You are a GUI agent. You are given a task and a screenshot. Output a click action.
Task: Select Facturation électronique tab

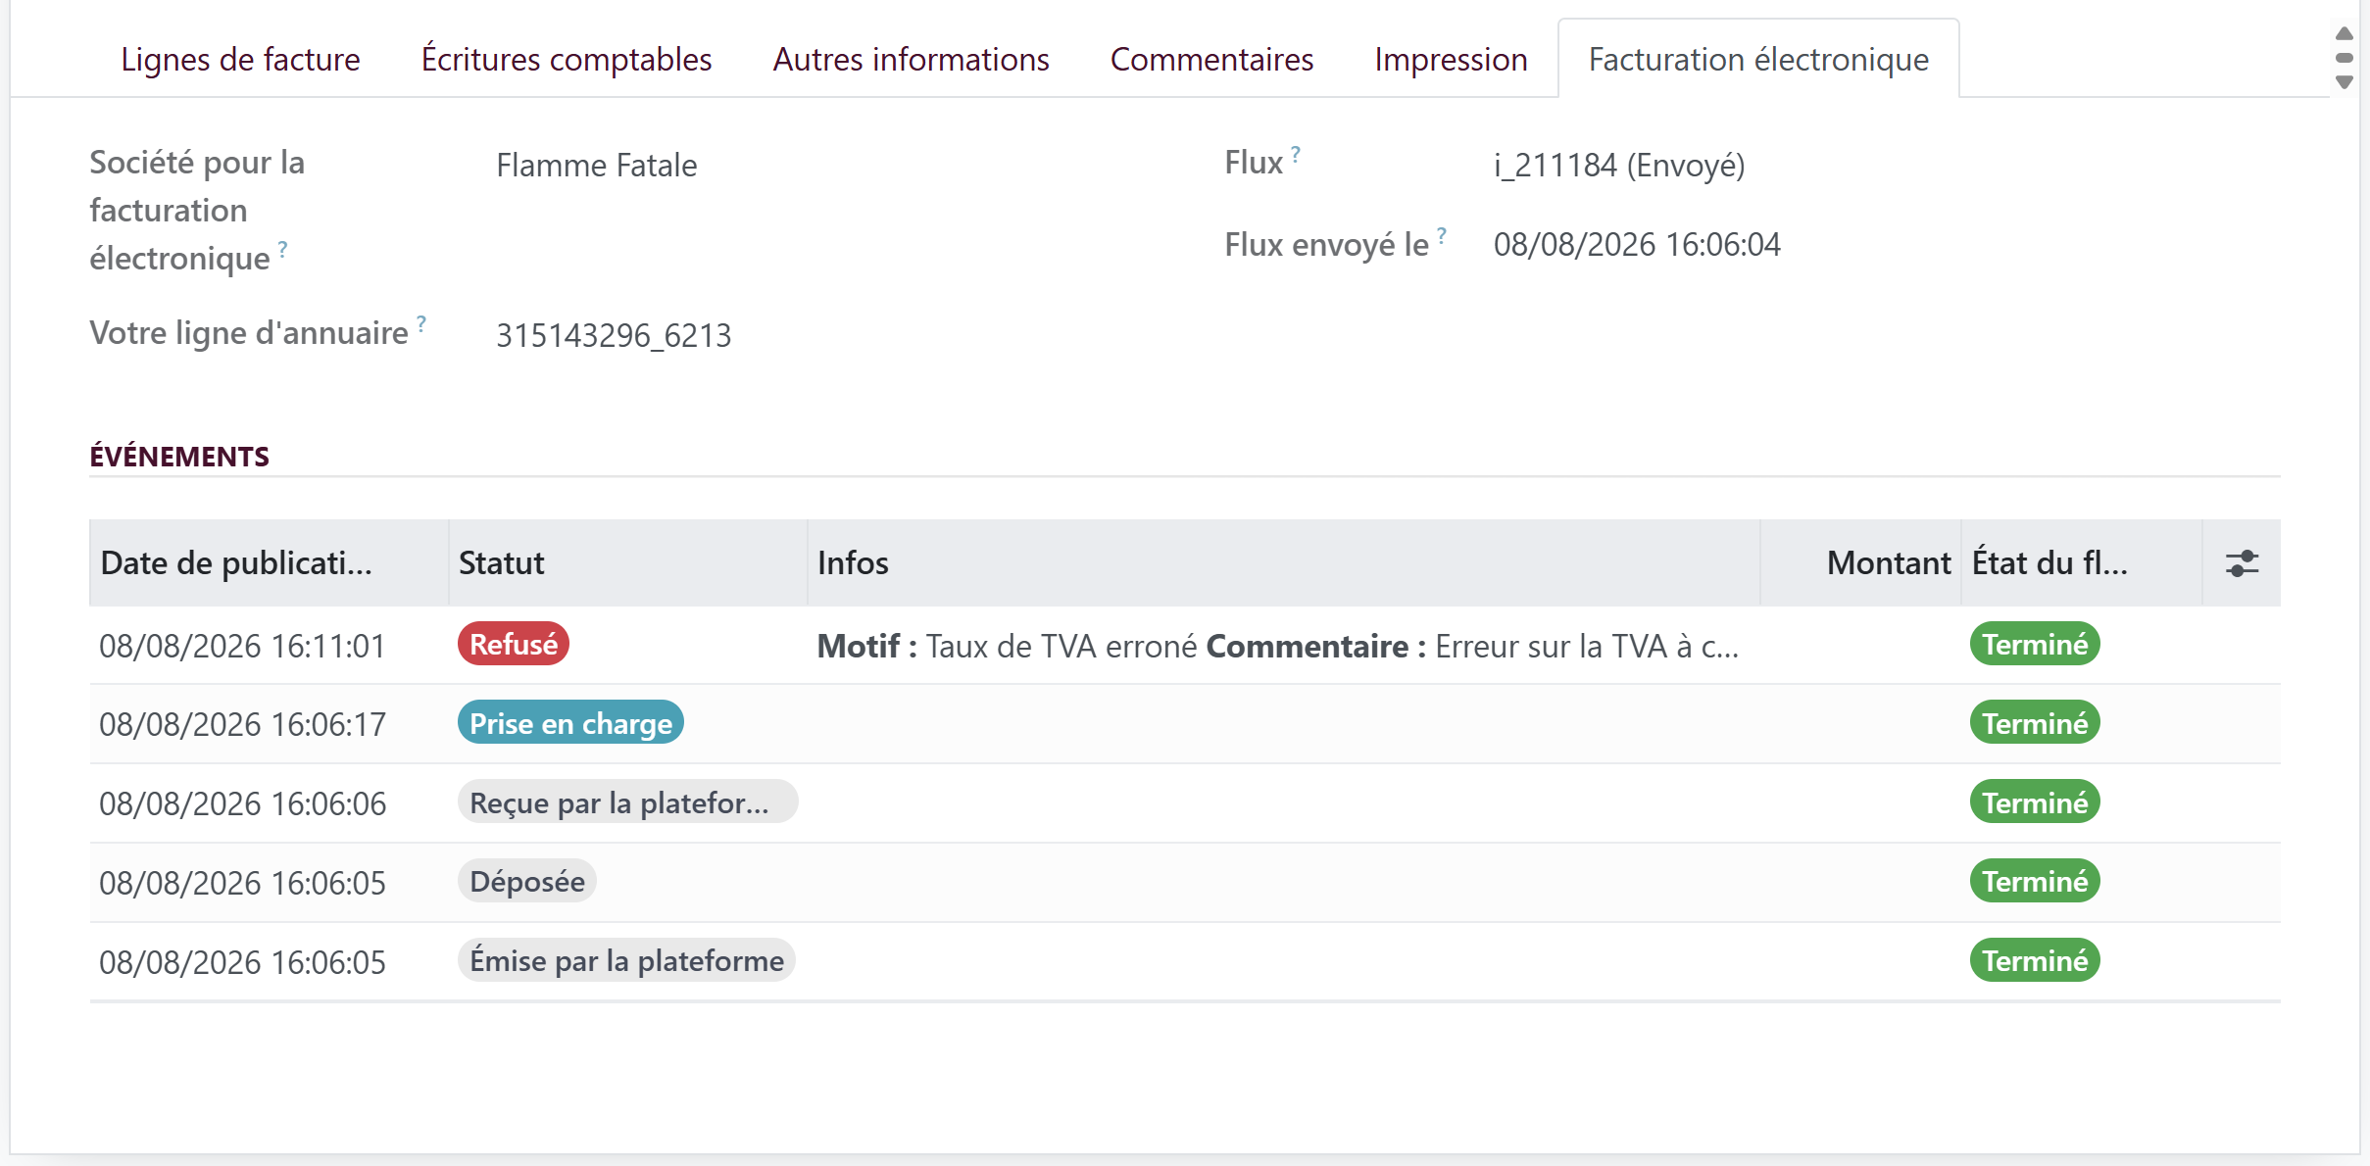(1758, 59)
